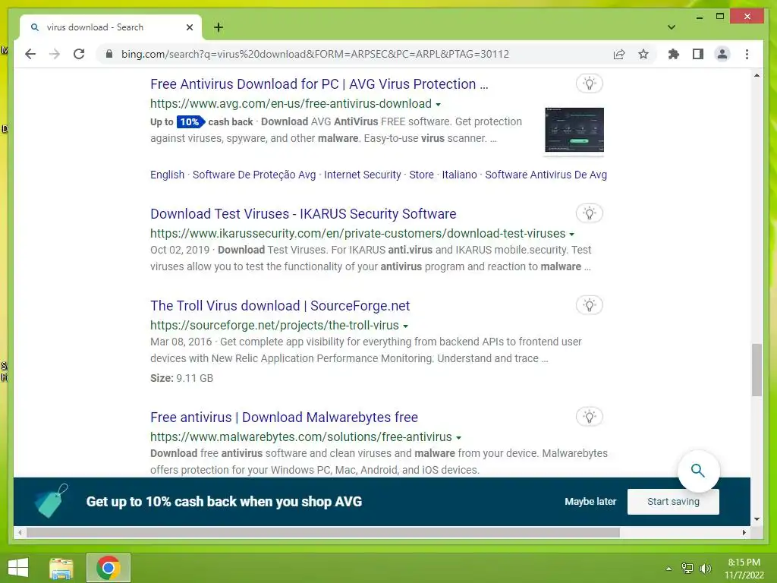This screenshot has width=777, height=583.
Task: Click lightbulb icon beside Malwarebytes result
Action: 589,417
